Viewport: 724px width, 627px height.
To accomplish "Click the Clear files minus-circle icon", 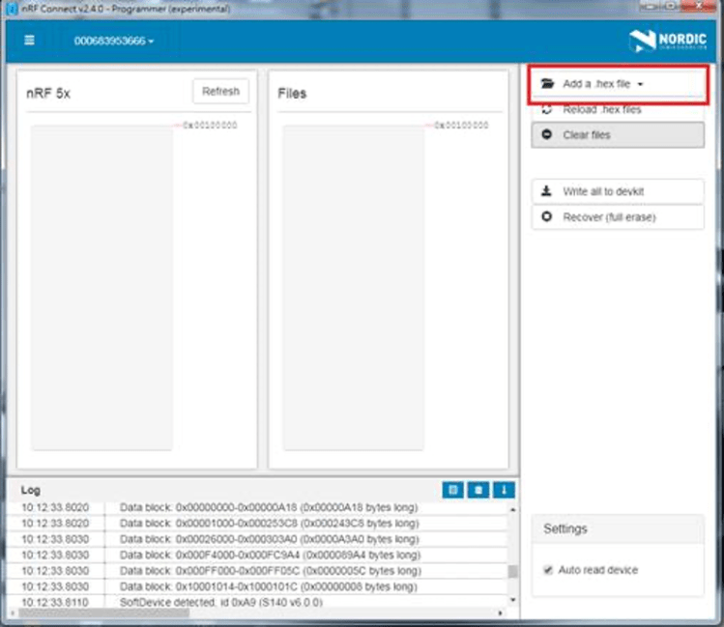I will click(547, 134).
